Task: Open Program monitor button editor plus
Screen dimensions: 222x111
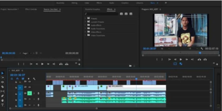Action: point(217,64)
